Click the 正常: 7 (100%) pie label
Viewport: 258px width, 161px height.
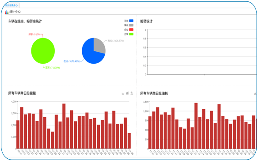click(x=53, y=68)
